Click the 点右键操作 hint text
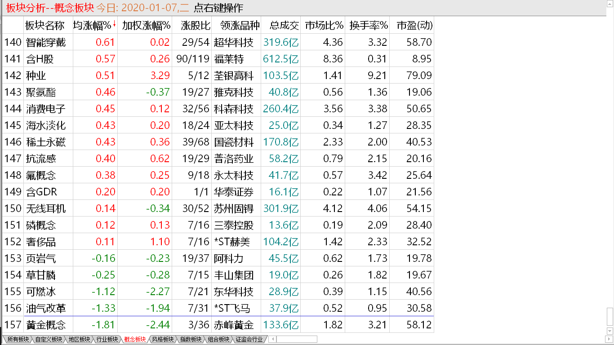The image size is (614, 345). coord(218,8)
